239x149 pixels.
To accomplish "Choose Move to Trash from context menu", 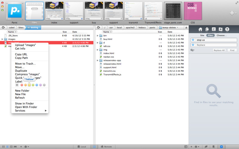I will (25, 64).
